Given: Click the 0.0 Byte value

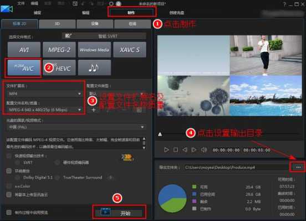Looking at the screenshot, I should [x=253, y=209].
